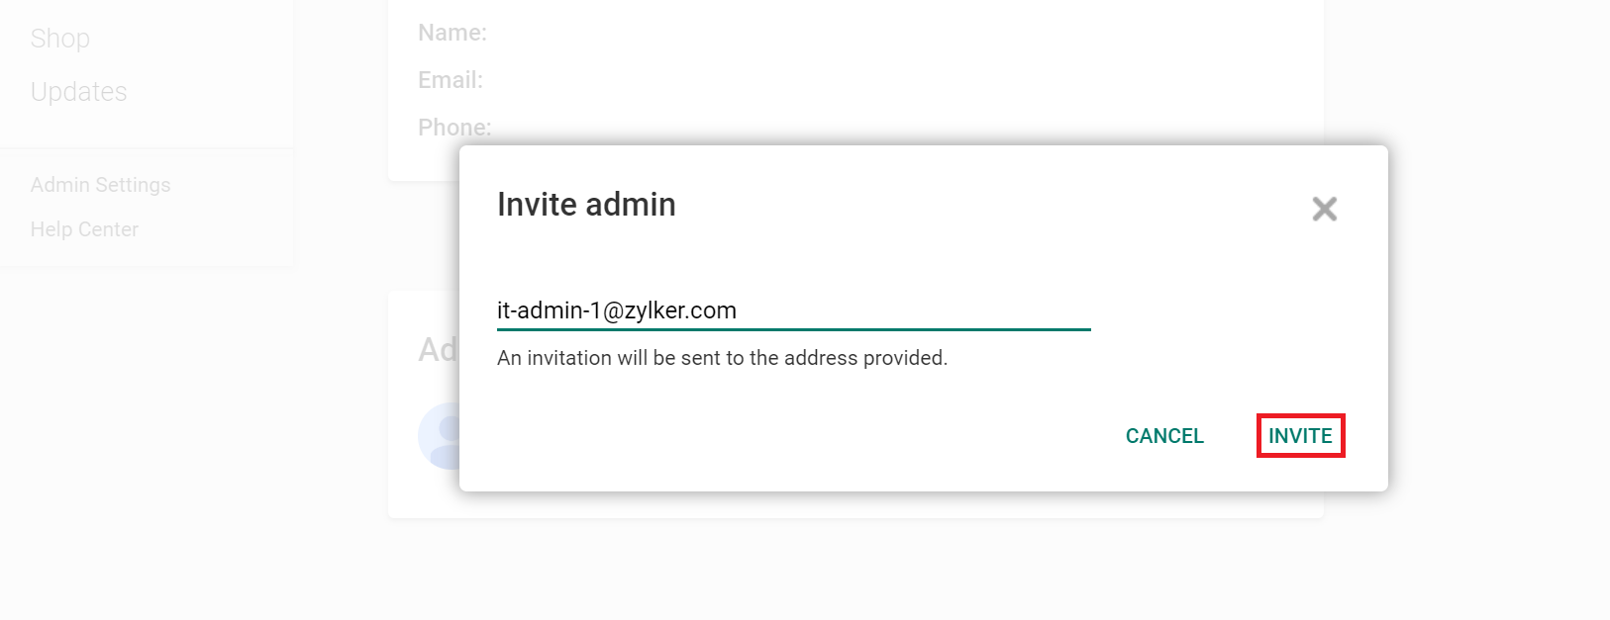Click the 'it-admin-1' part of the email
1610x620 pixels.
pyautogui.click(x=549, y=310)
